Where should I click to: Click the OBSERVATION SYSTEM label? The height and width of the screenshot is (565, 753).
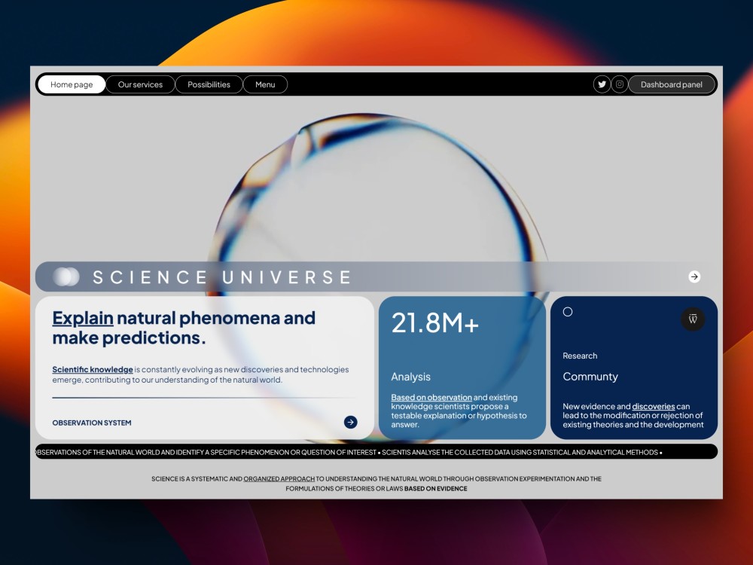pos(92,423)
